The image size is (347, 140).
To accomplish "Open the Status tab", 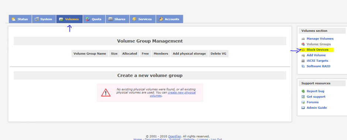I will point(20,19).
